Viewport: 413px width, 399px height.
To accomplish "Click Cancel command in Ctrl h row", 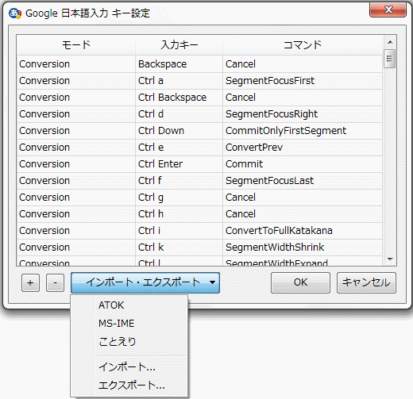I will pyautogui.click(x=303, y=214).
